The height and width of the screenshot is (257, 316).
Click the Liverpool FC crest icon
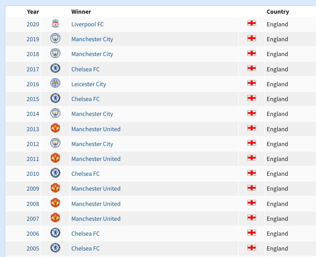point(55,24)
